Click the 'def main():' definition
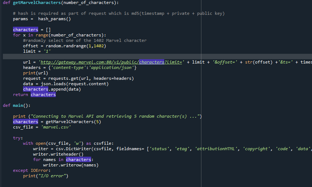Image resolution: width=312 pixels, height=187 pixels. click(17, 105)
